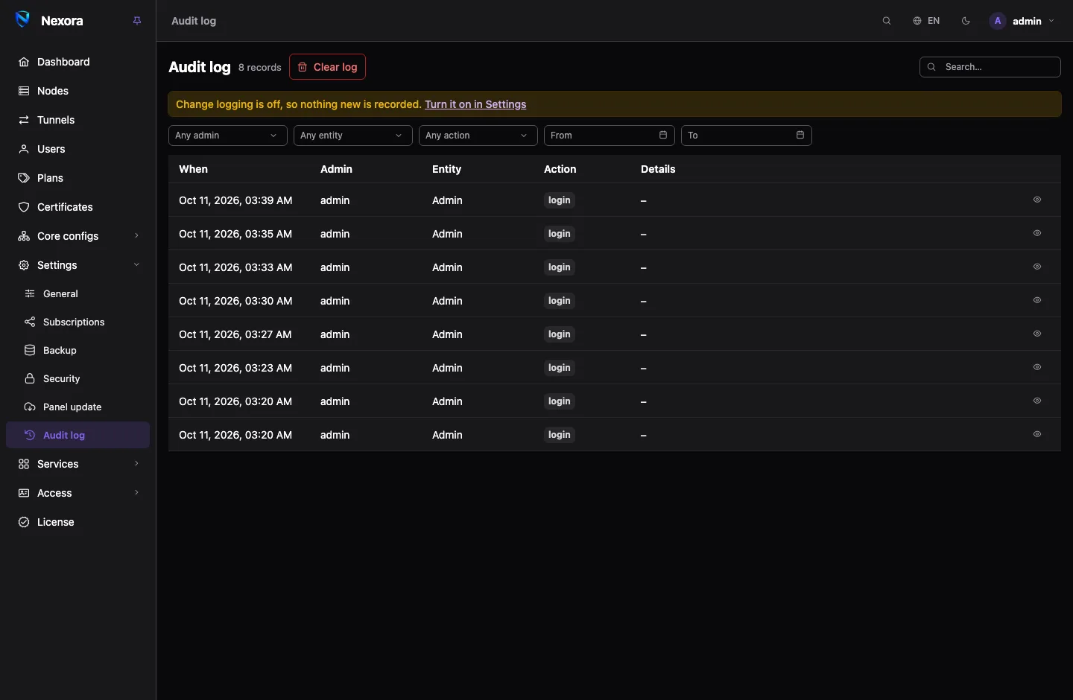Screen dimensions: 1073x700
Task: Open the Users page
Action: tap(77, 149)
